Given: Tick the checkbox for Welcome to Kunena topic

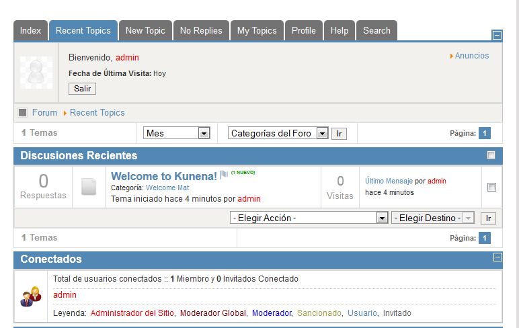Looking at the screenshot, I should tap(491, 188).
